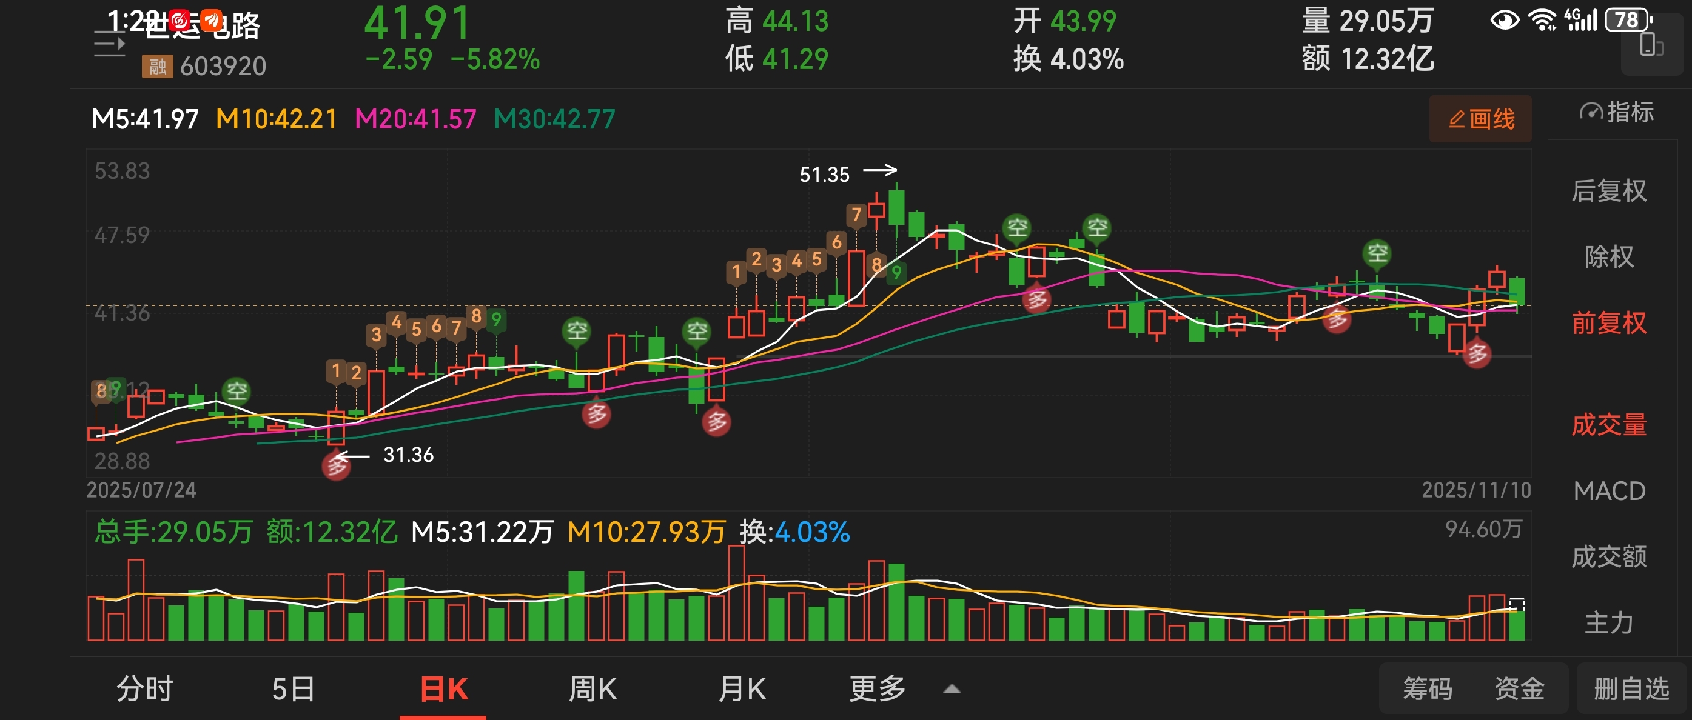
Task: Tap the rightmost green 空 signal marker
Action: pyautogui.click(x=1377, y=253)
